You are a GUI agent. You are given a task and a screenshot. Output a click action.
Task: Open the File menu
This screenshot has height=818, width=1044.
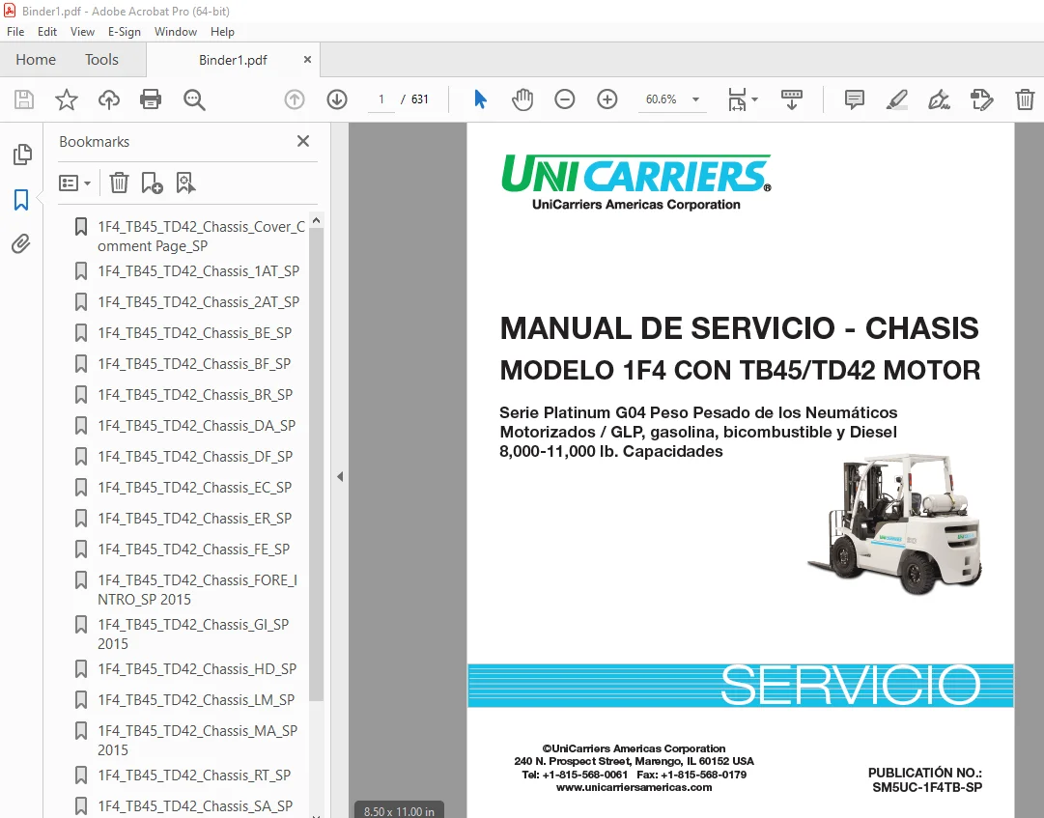click(15, 31)
